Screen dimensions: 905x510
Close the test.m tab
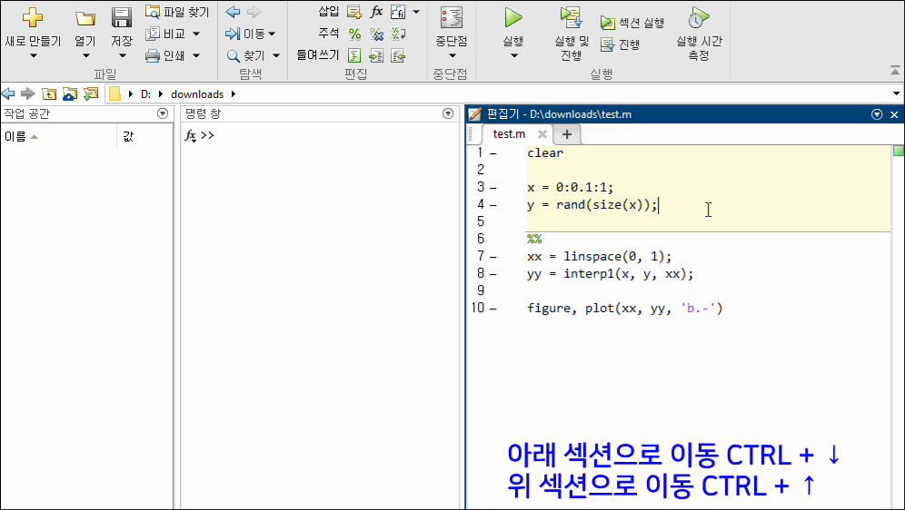click(542, 134)
